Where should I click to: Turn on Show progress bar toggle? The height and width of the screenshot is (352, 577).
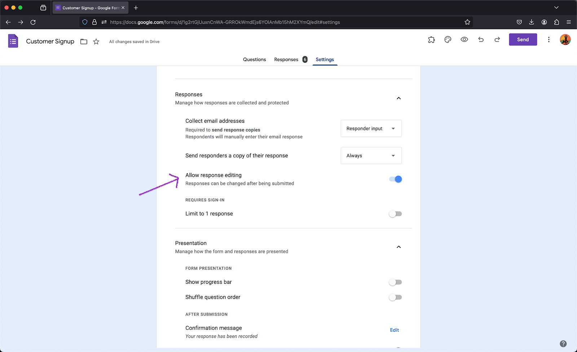coord(396,282)
